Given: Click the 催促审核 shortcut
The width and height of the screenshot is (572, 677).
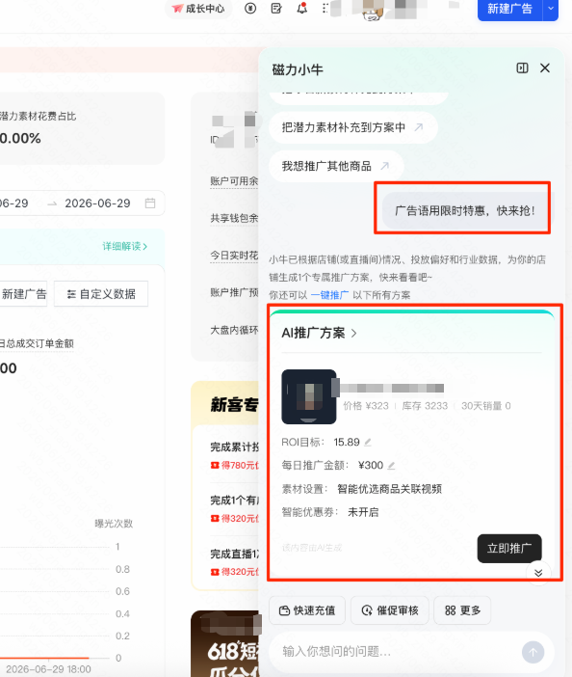Looking at the screenshot, I should [x=390, y=610].
